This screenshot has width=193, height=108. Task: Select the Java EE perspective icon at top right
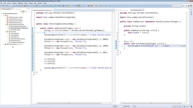[x=191, y=6]
